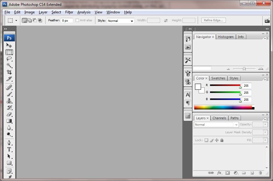The image size is (273, 181).
Task: Click the red R color slider
Action: [x=225, y=85]
